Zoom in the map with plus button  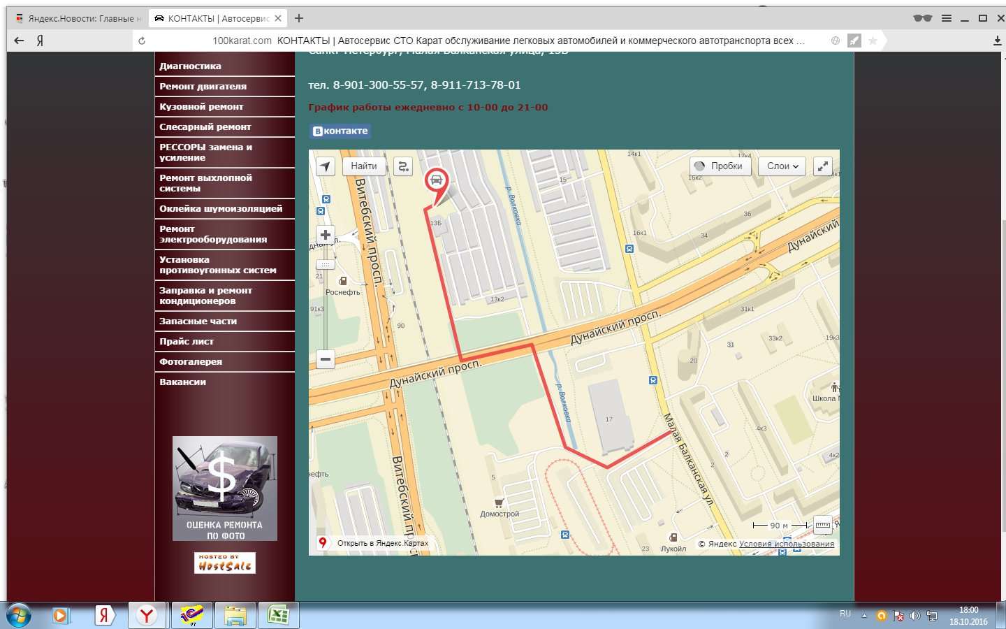[326, 235]
